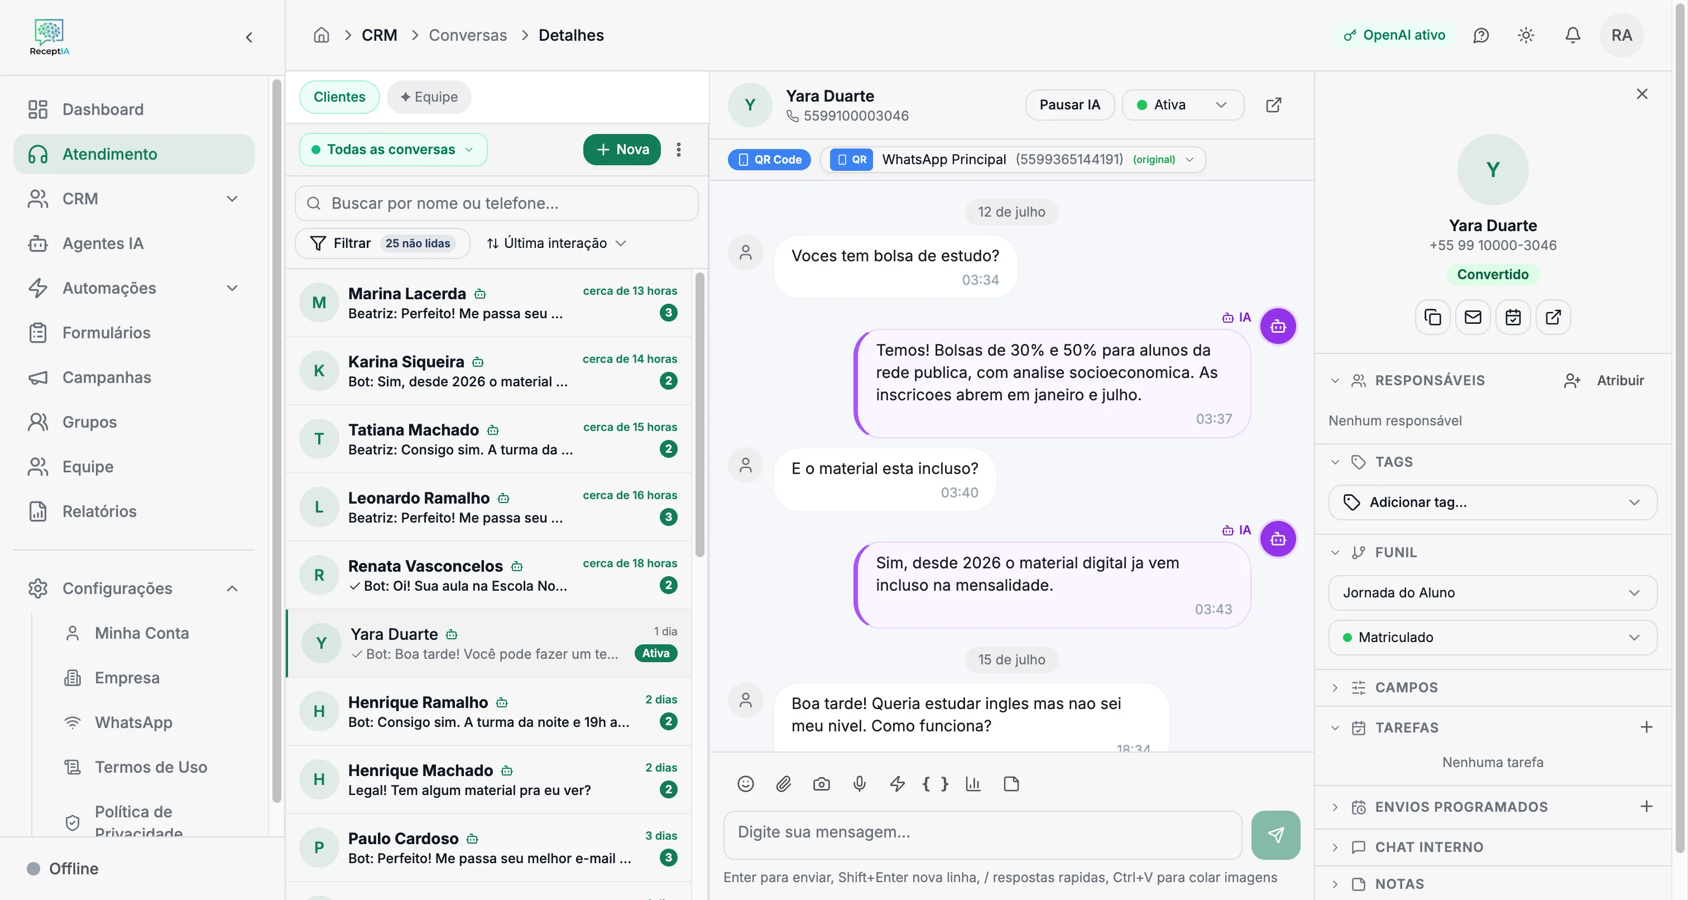Open the note sticker icon in composer

(1011, 784)
